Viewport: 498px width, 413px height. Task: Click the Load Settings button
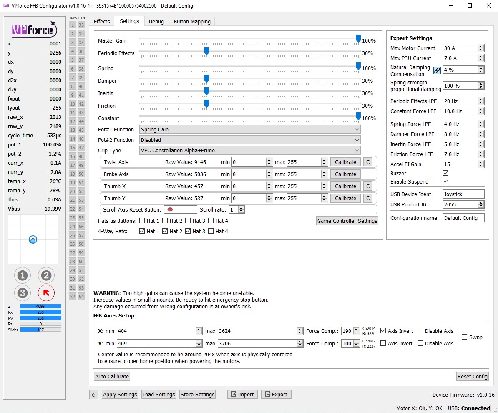(x=158, y=394)
